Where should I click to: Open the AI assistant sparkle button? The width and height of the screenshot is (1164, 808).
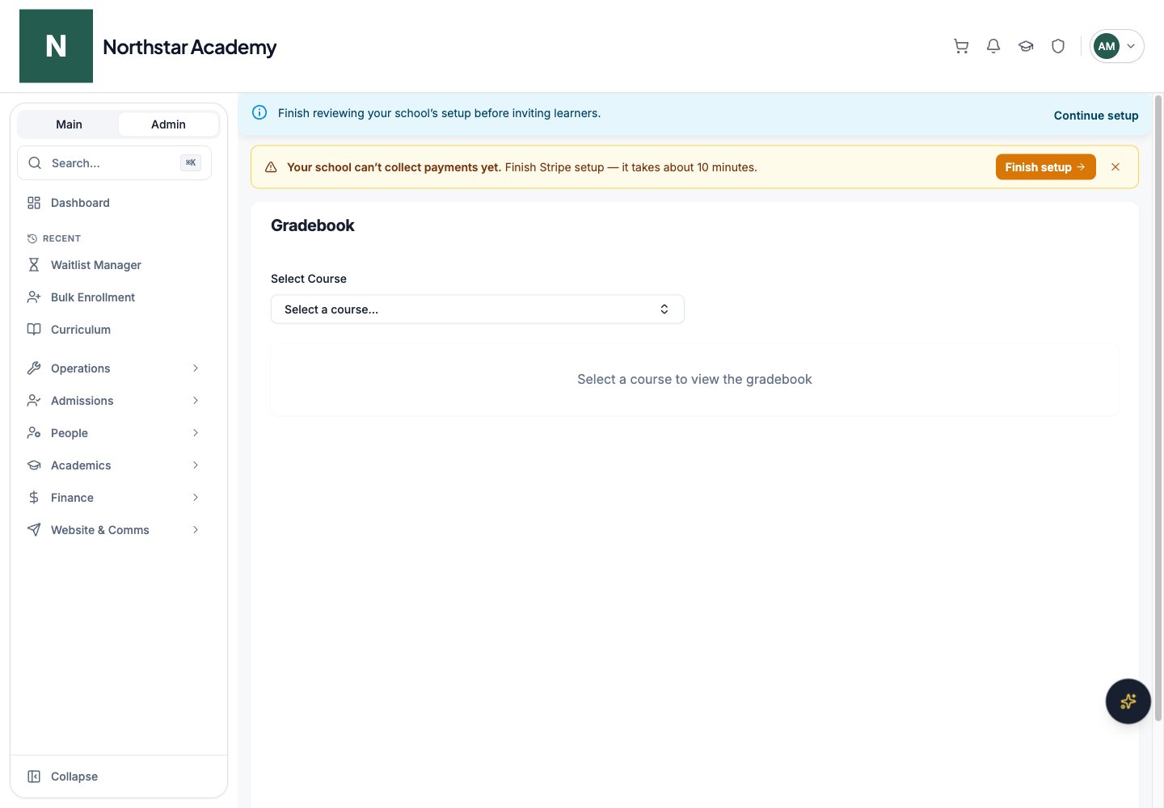click(x=1128, y=701)
